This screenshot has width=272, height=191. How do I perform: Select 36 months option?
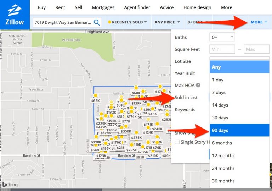click(239, 181)
